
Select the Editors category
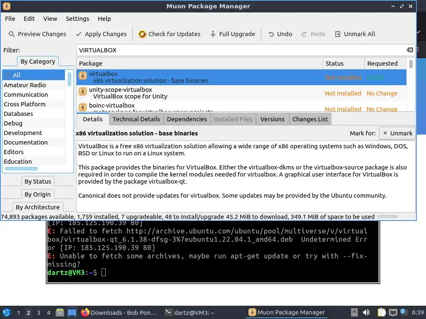[x=34, y=152]
